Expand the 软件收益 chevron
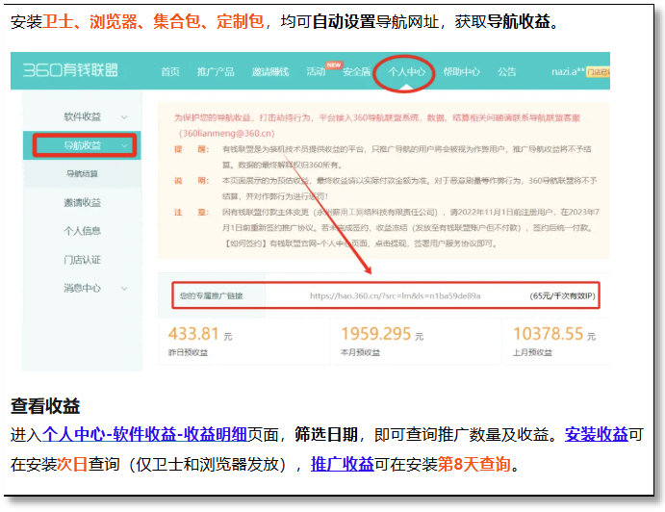665x512 pixels. pyautogui.click(x=124, y=117)
